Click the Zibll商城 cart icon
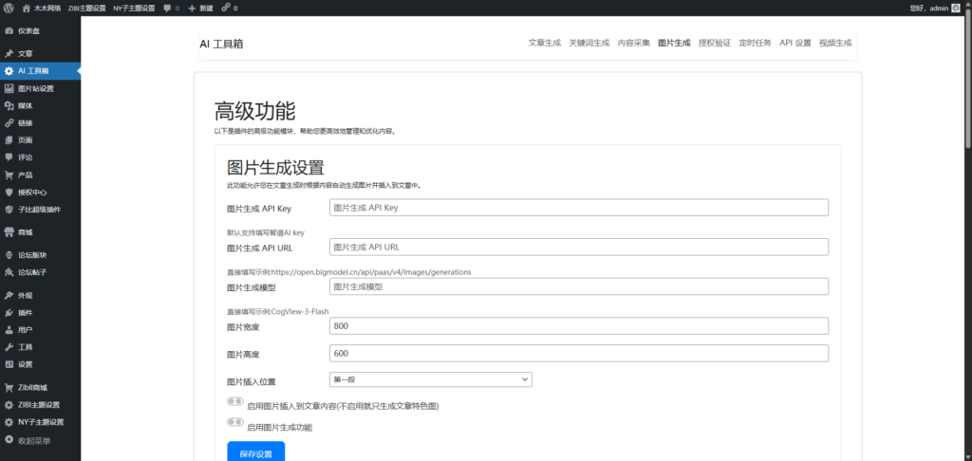This screenshot has height=461, width=972. 9,387
